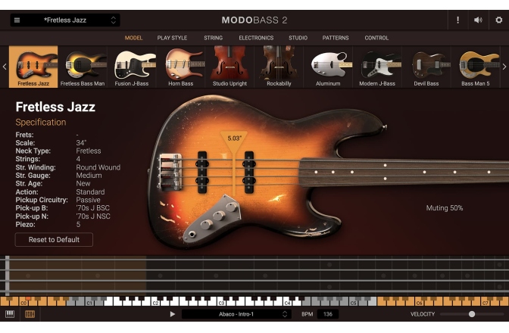The width and height of the screenshot is (509, 333).
Task: Click the Piezo value 5
Action: tap(78, 225)
